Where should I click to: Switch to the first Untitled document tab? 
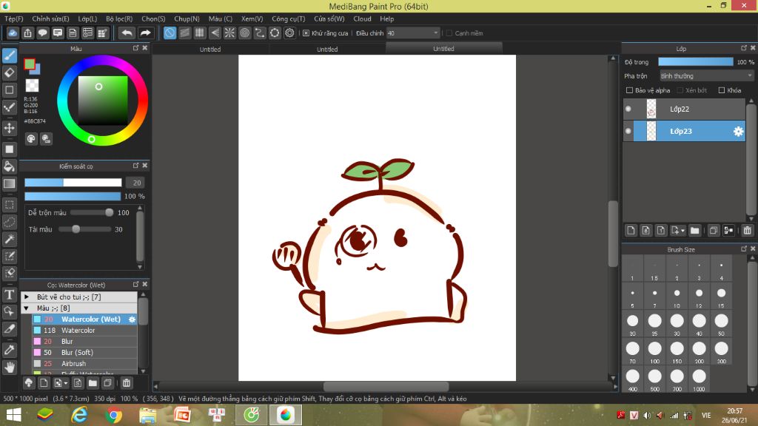210,49
